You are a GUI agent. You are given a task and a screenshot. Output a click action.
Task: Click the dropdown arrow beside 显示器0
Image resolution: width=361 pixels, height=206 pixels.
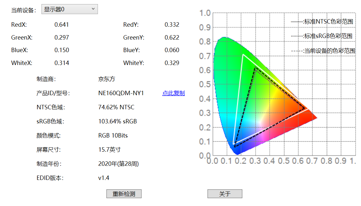click(93, 9)
